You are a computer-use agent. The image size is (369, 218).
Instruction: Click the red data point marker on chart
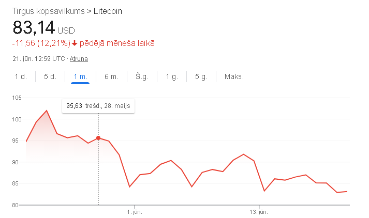coord(98,138)
